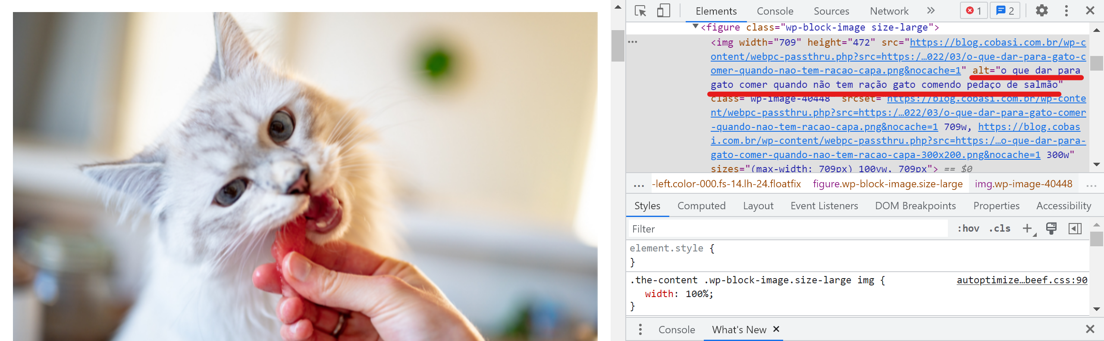Click the Filter styles input field

(787, 229)
